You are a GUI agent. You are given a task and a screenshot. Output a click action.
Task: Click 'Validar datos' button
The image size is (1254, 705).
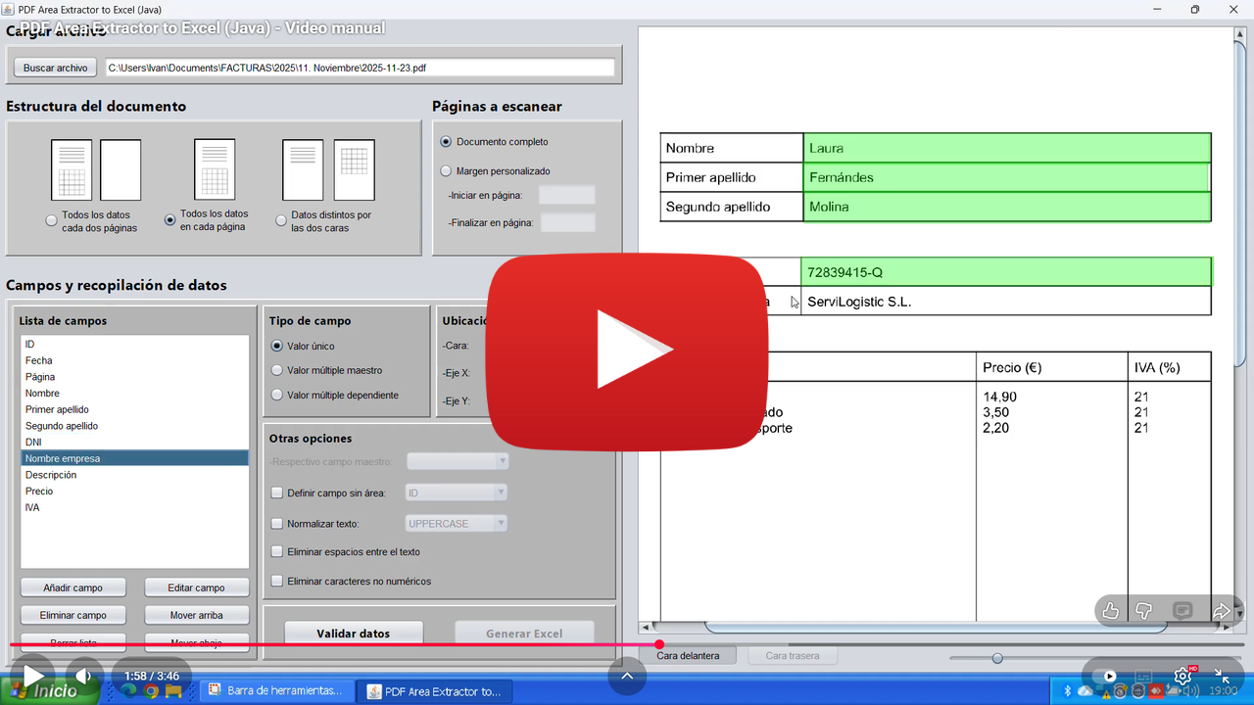(354, 634)
